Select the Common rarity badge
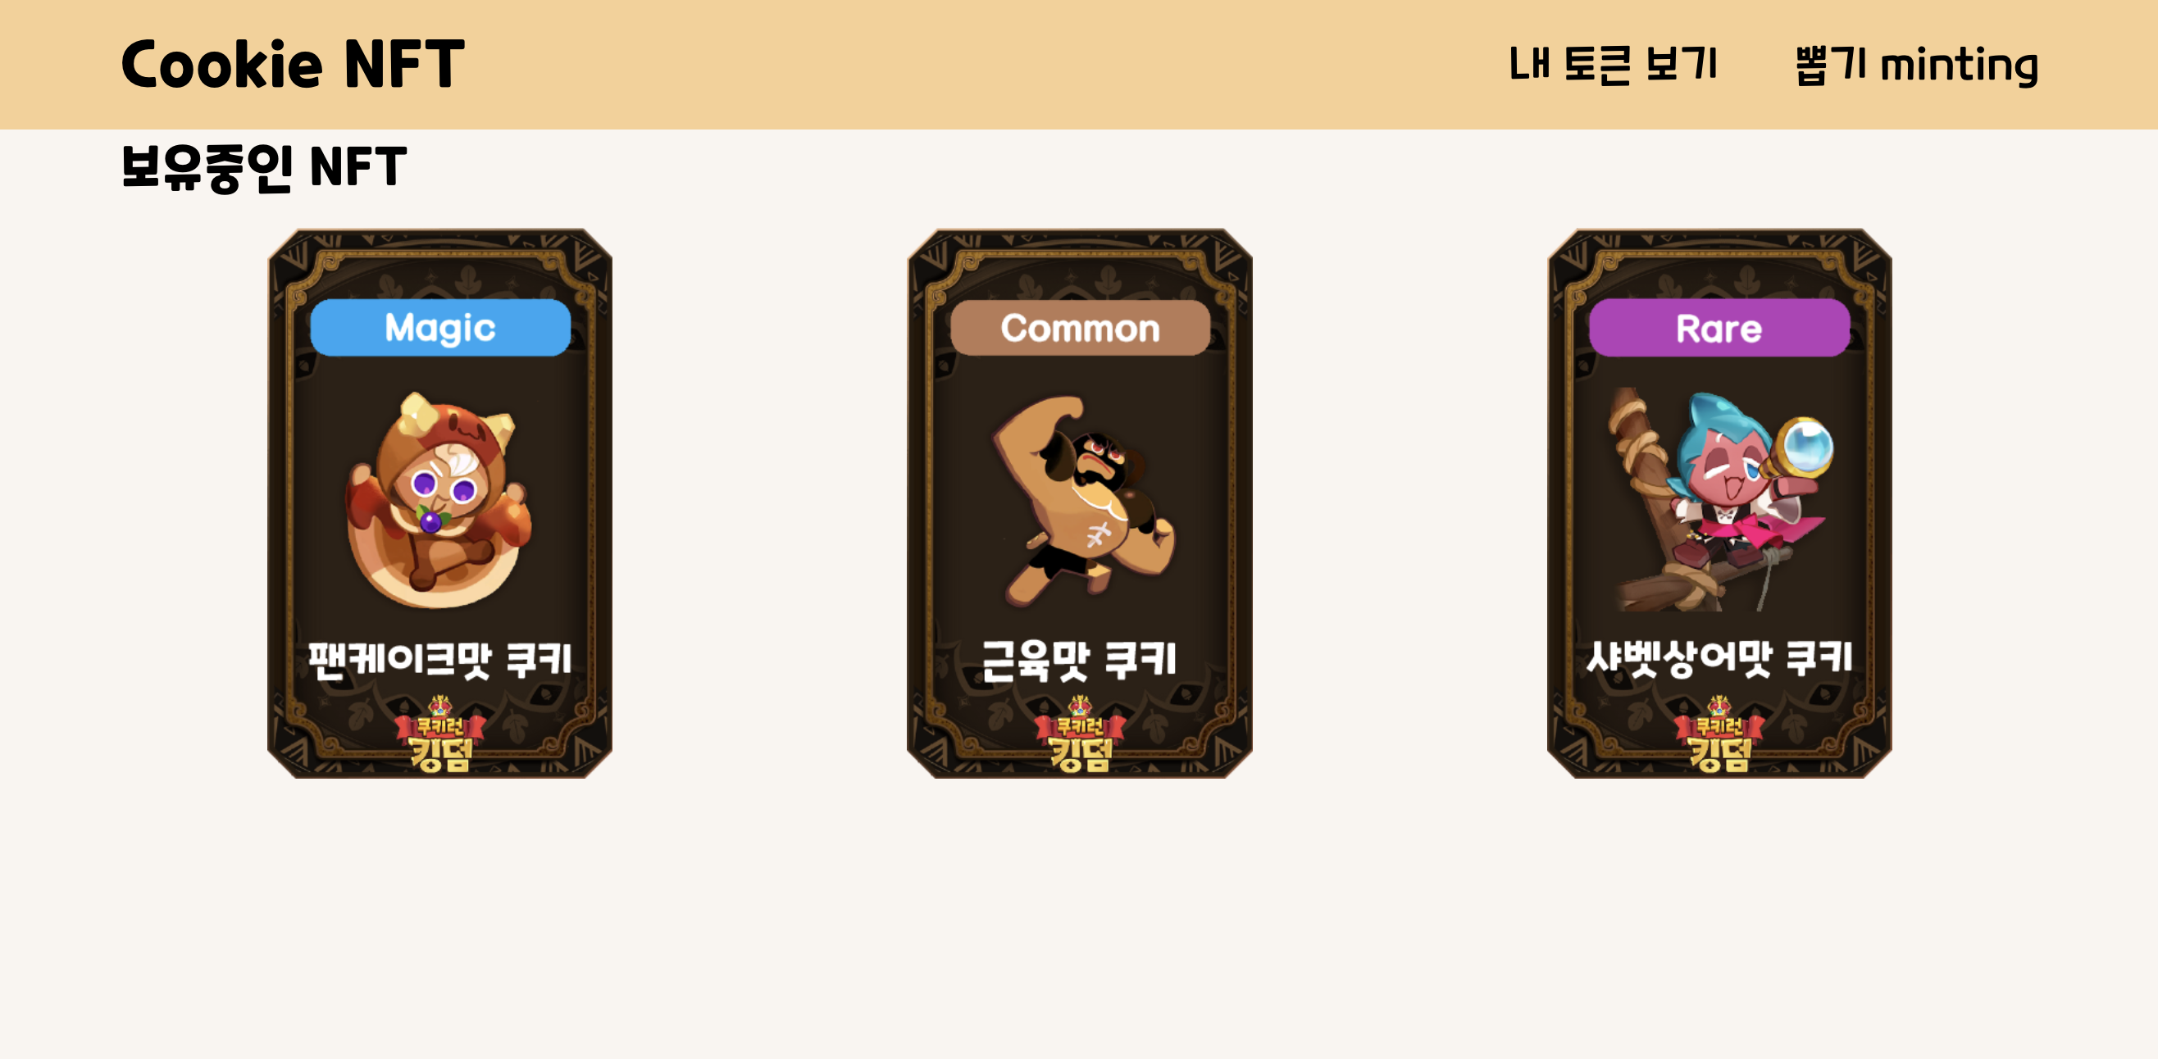Viewport: 2158px width, 1059px height. click(1080, 327)
